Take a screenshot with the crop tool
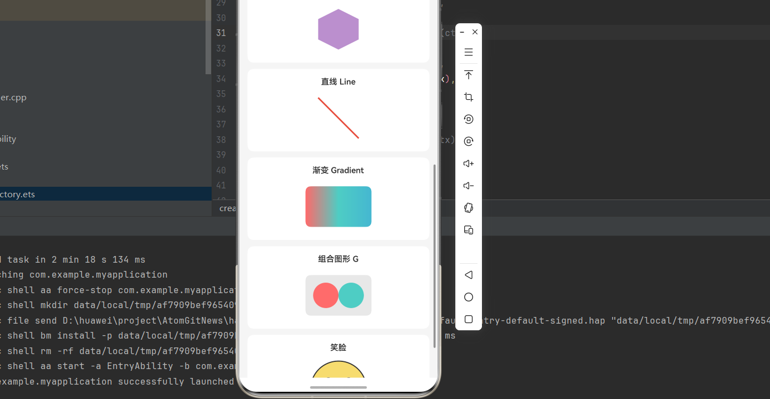The height and width of the screenshot is (399, 770). pyautogui.click(x=468, y=97)
